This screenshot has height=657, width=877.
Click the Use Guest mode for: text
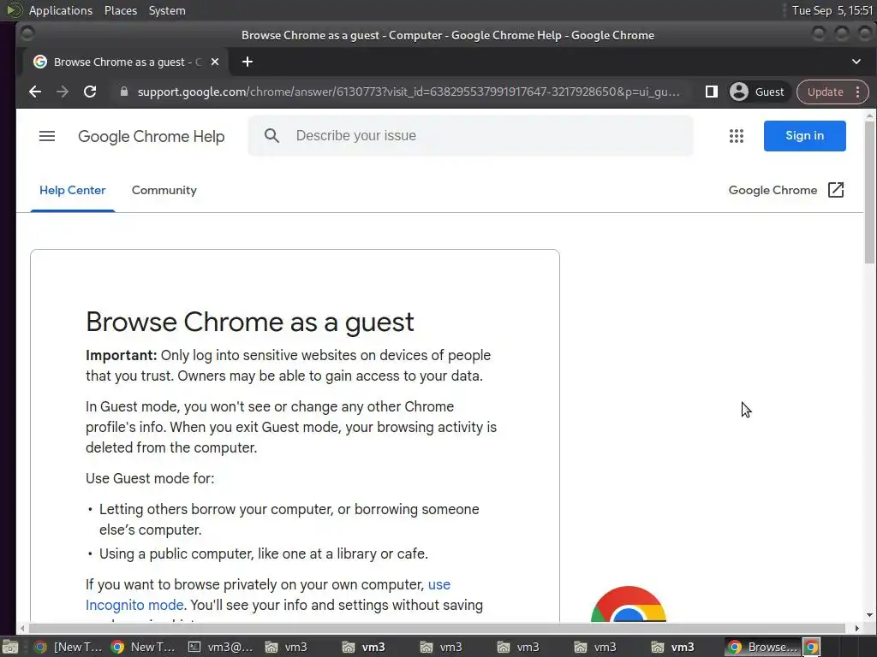(150, 478)
